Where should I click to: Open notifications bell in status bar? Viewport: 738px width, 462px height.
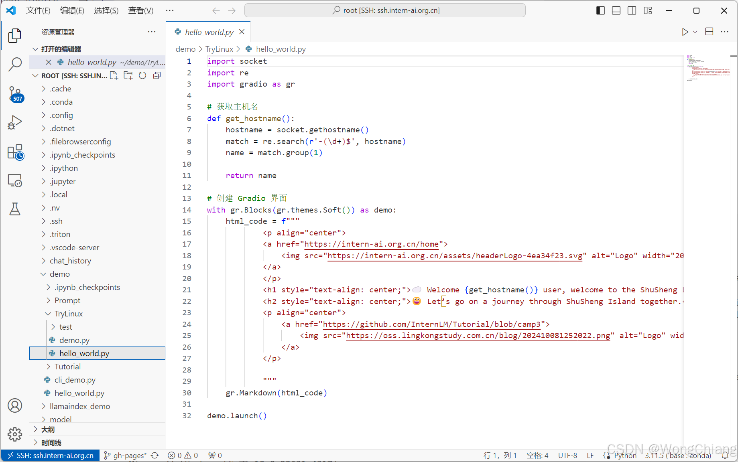[725, 455]
